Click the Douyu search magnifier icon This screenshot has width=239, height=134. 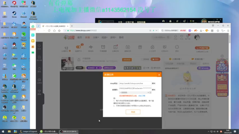tap(168, 37)
